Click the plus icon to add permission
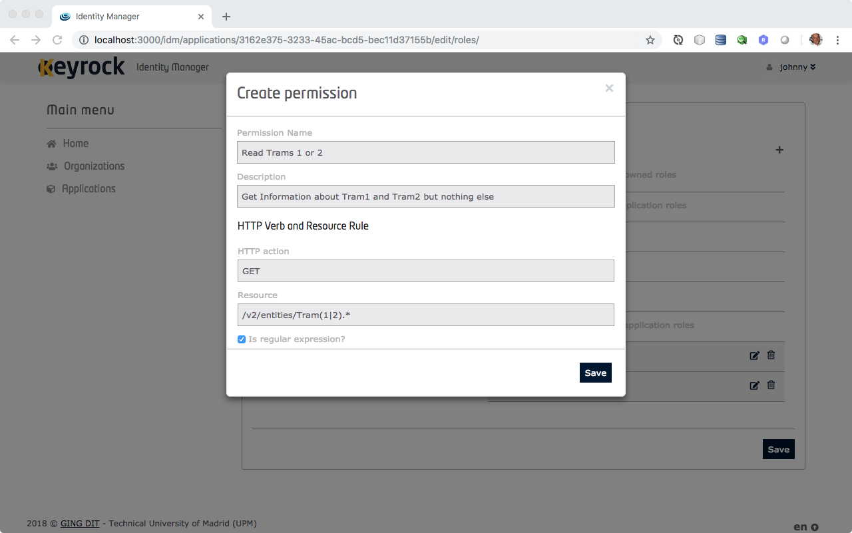This screenshot has width=852, height=533. (x=779, y=150)
